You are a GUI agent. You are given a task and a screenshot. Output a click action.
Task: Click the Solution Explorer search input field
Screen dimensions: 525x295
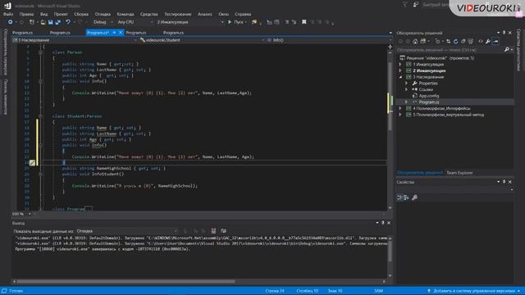click(450, 50)
